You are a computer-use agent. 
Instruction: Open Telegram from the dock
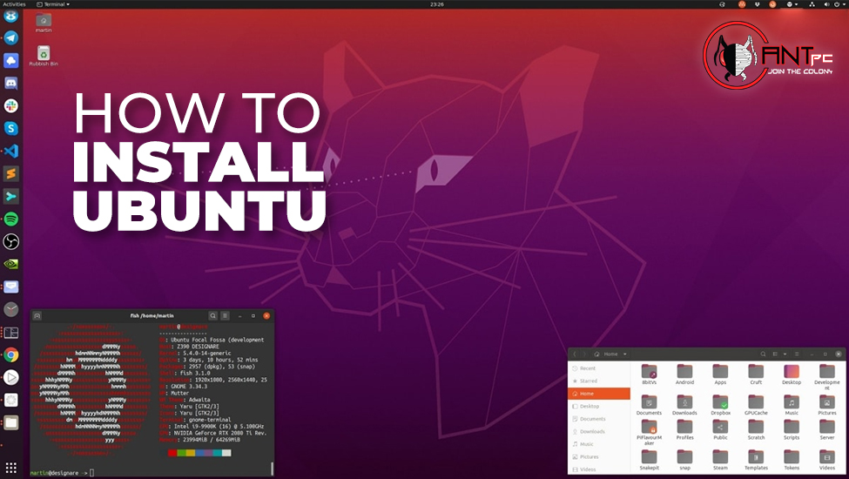click(10, 38)
